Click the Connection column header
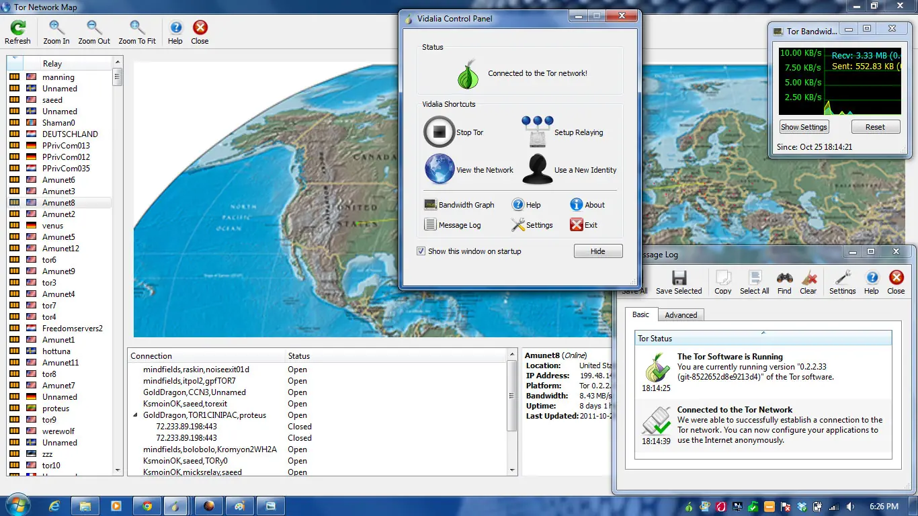The height and width of the screenshot is (516, 918). pos(206,356)
